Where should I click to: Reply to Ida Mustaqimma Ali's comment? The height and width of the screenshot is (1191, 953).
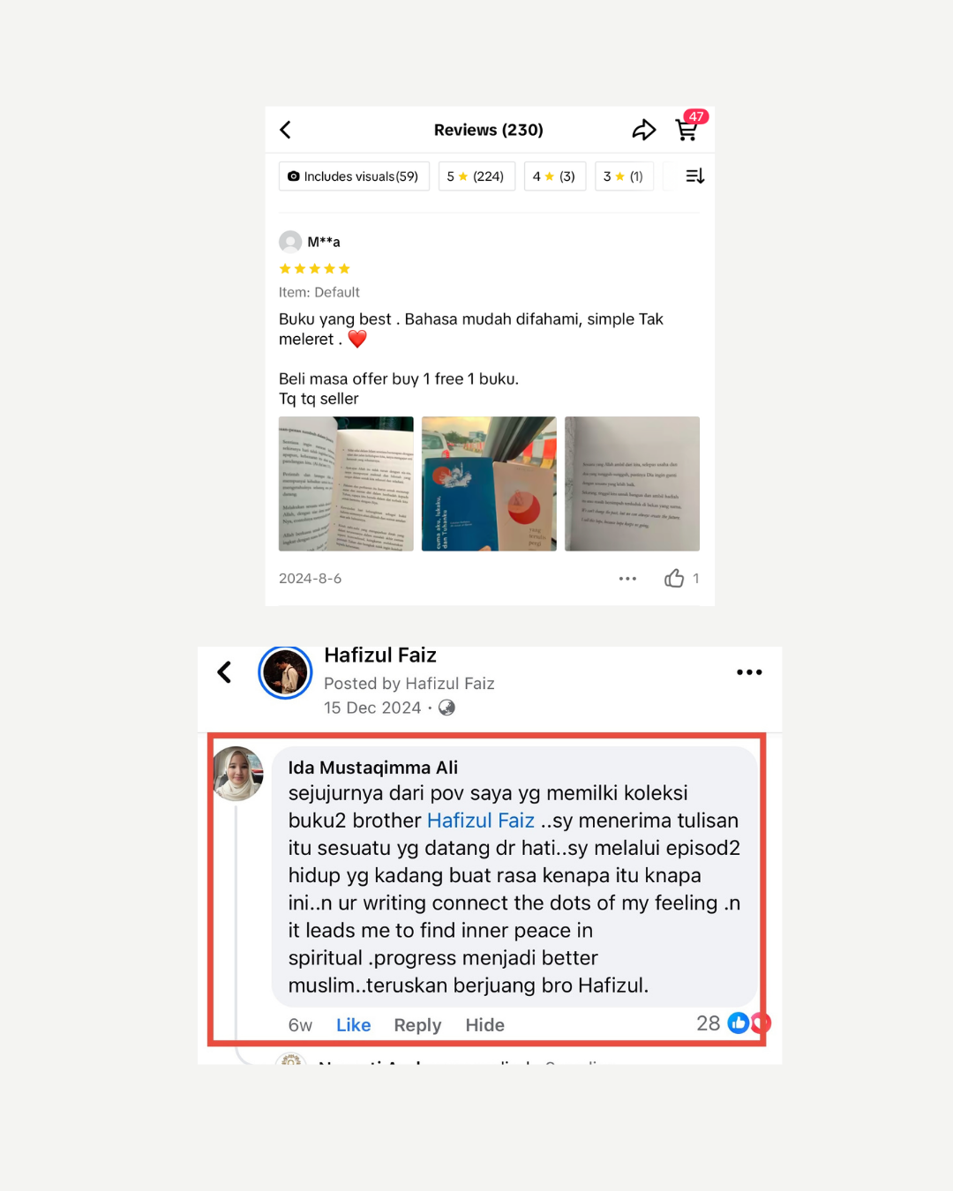(417, 1025)
